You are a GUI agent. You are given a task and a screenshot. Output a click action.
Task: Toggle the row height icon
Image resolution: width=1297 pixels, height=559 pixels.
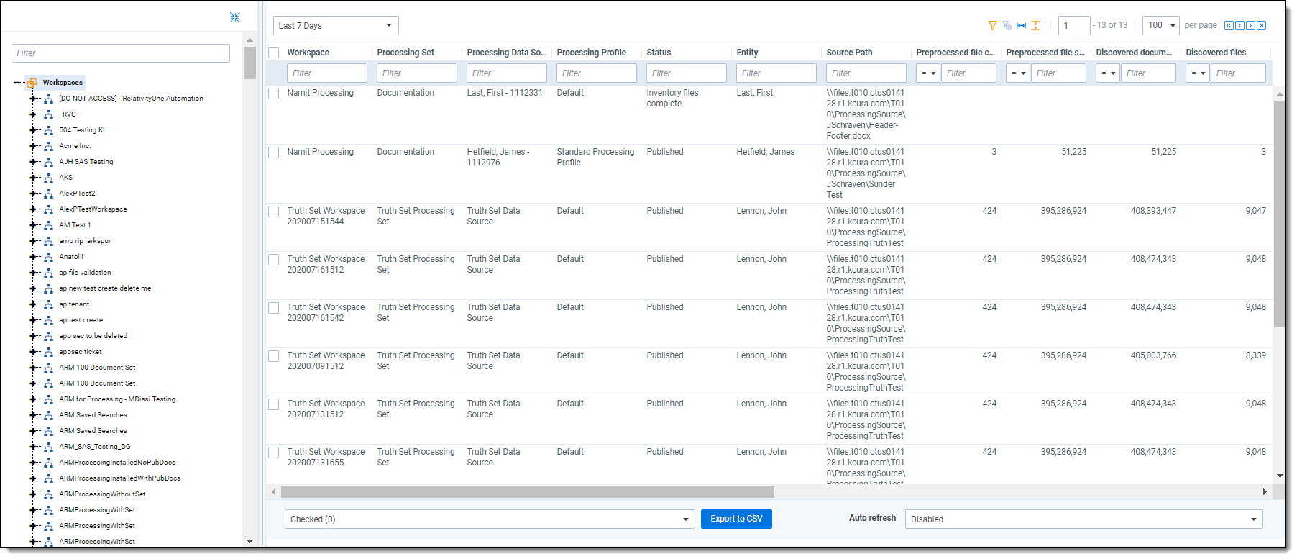tap(1035, 26)
